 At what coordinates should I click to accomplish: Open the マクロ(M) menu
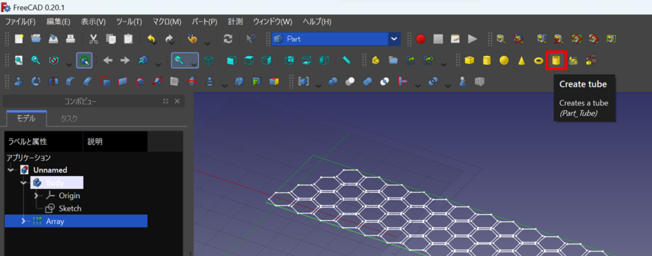(167, 22)
